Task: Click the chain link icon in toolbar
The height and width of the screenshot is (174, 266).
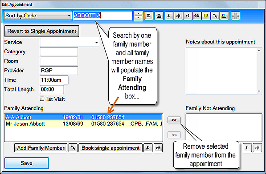Action: 196,16
